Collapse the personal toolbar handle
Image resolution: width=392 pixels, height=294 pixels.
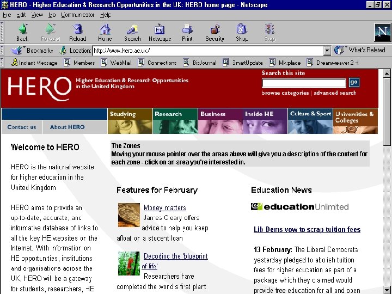[x=2, y=63]
